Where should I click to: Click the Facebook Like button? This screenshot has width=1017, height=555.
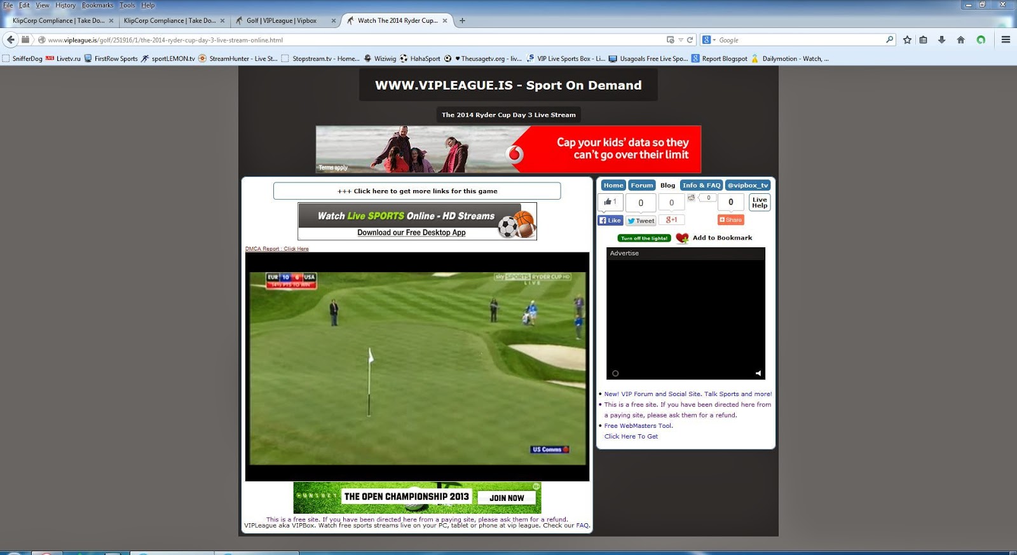(x=610, y=221)
